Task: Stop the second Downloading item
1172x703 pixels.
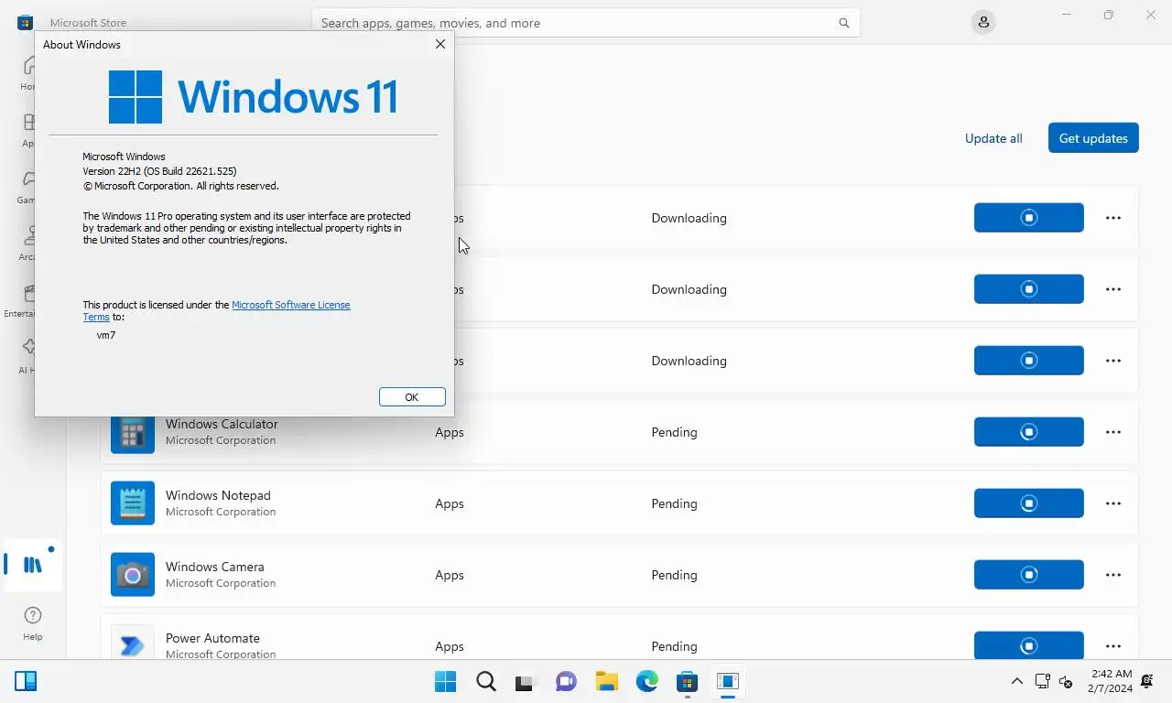Action: tap(1029, 289)
